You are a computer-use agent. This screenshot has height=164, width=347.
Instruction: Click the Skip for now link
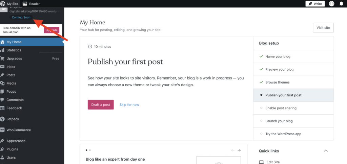point(129,104)
